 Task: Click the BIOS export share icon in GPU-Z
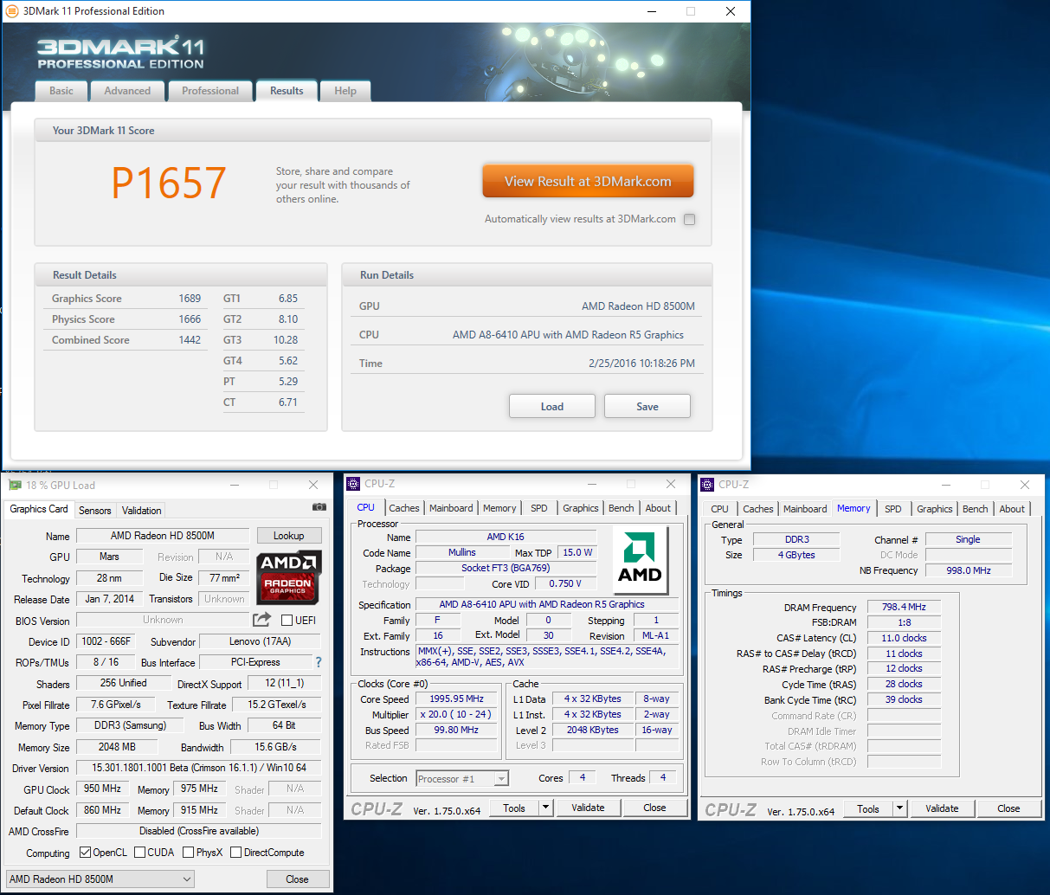click(x=262, y=620)
